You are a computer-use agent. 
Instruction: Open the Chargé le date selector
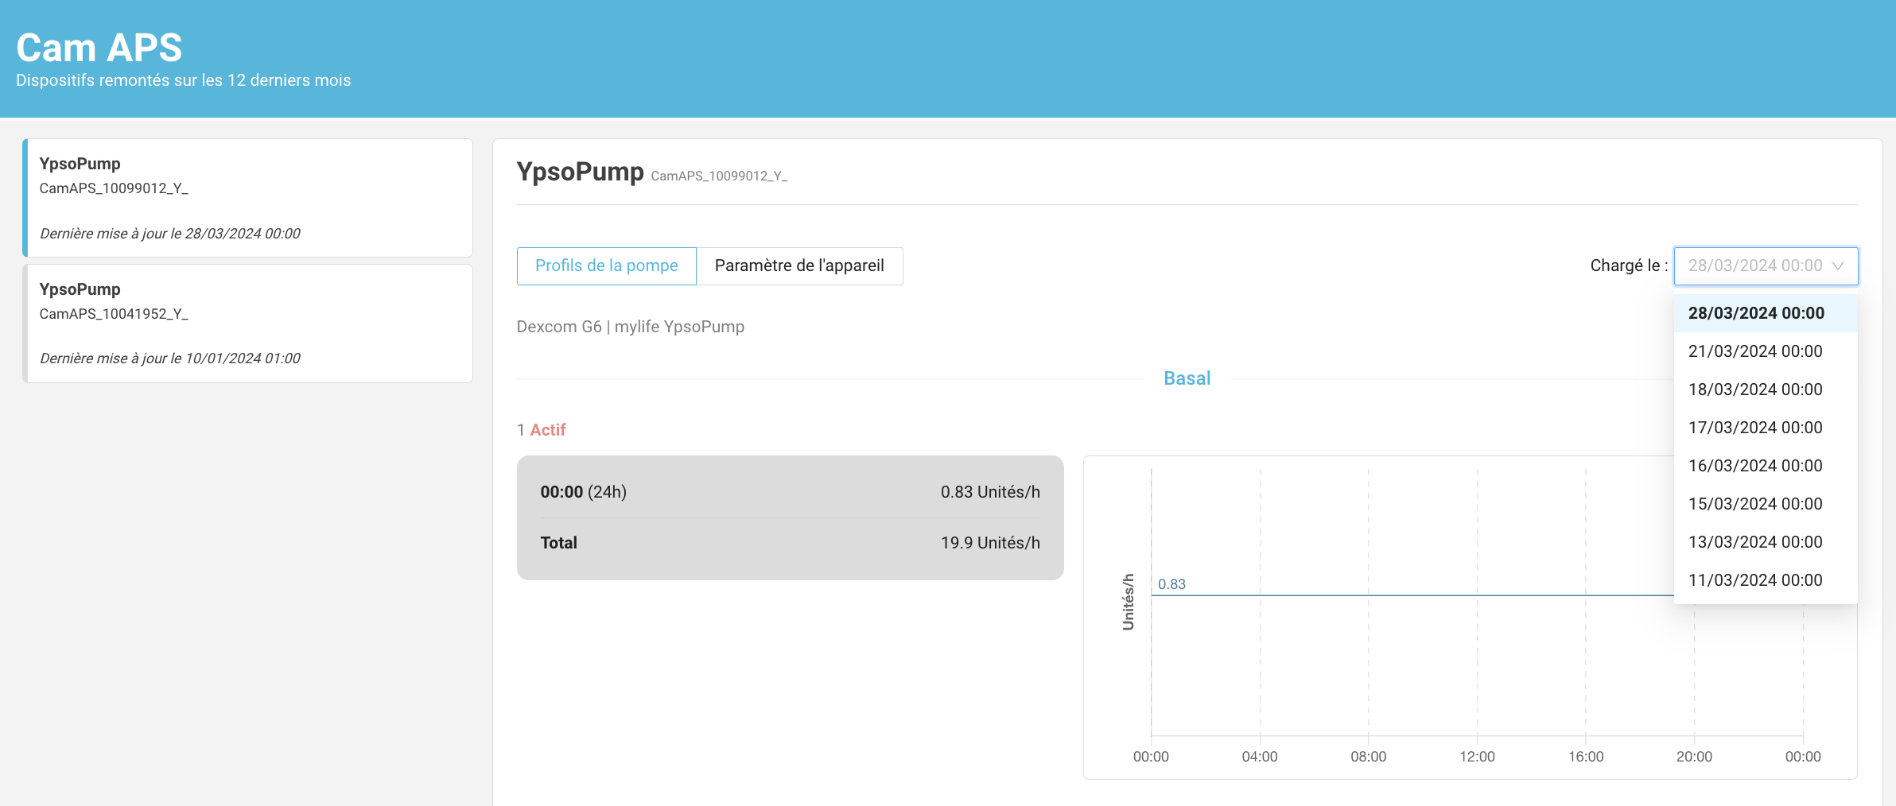click(x=1766, y=266)
